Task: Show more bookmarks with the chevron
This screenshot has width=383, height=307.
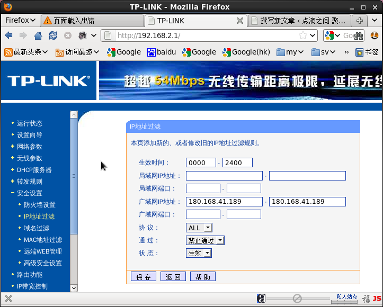Action: 346,52
